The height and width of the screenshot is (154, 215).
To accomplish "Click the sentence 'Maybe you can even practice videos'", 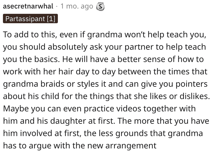I will pos(99,109).
